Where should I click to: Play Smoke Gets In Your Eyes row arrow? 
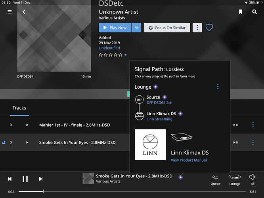(x=27, y=143)
